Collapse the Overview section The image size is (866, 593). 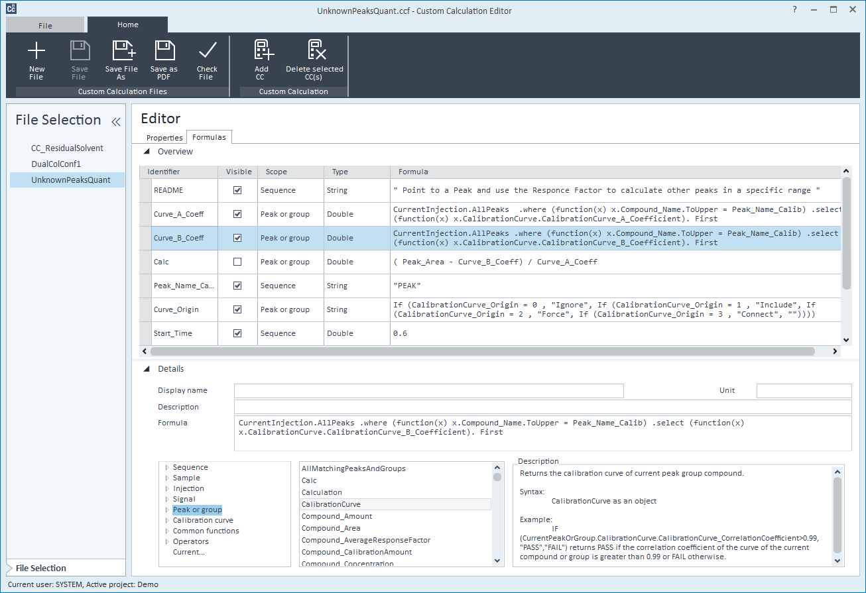tap(147, 152)
